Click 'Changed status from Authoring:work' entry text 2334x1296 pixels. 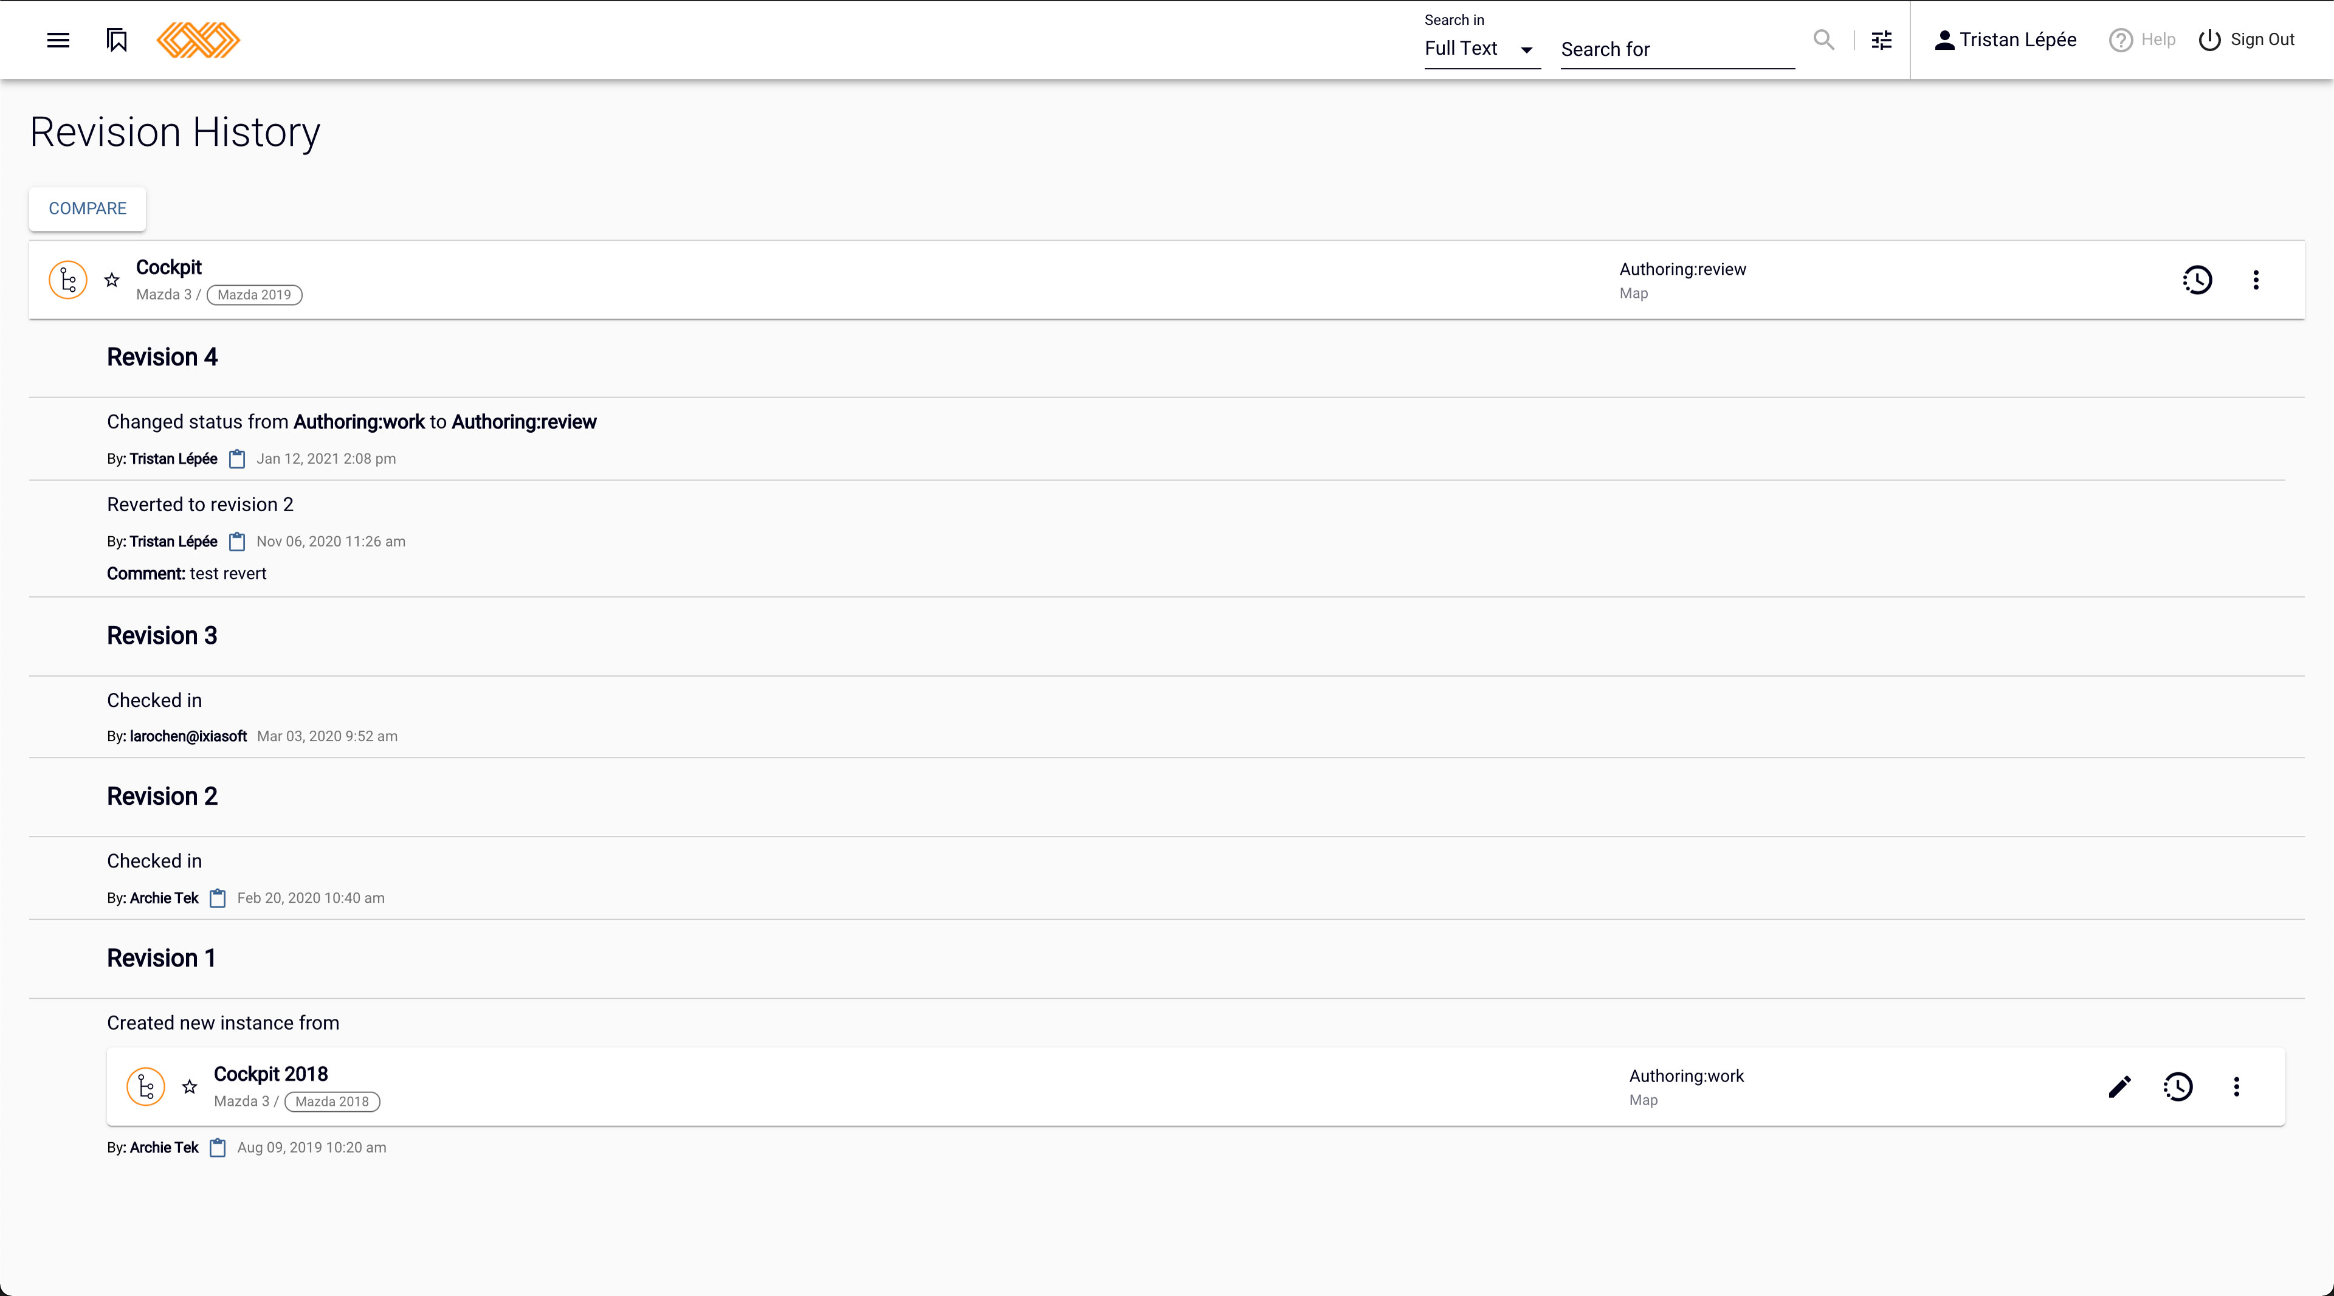(351, 422)
